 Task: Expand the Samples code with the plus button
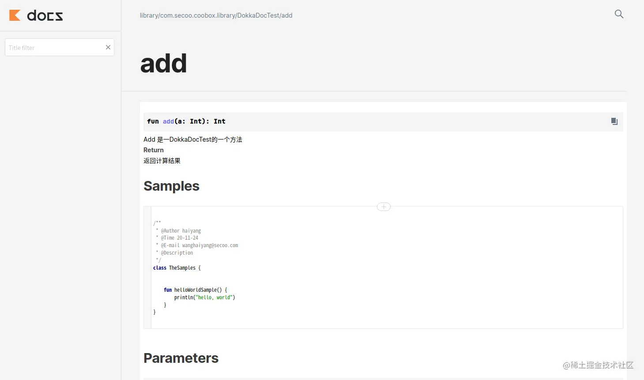[x=384, y=207]
